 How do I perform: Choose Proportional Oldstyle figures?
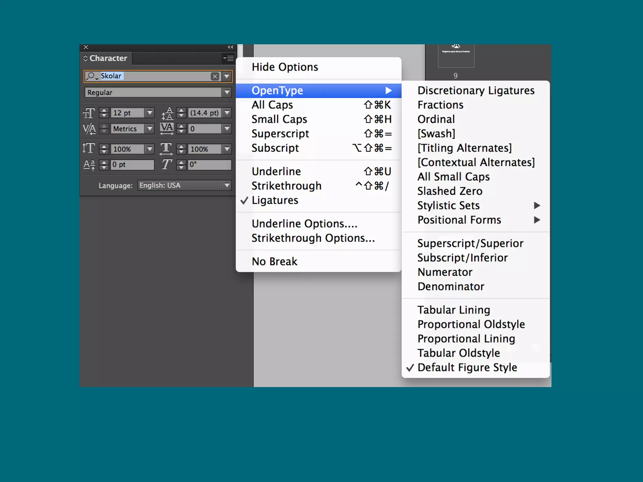pos(471,324)
